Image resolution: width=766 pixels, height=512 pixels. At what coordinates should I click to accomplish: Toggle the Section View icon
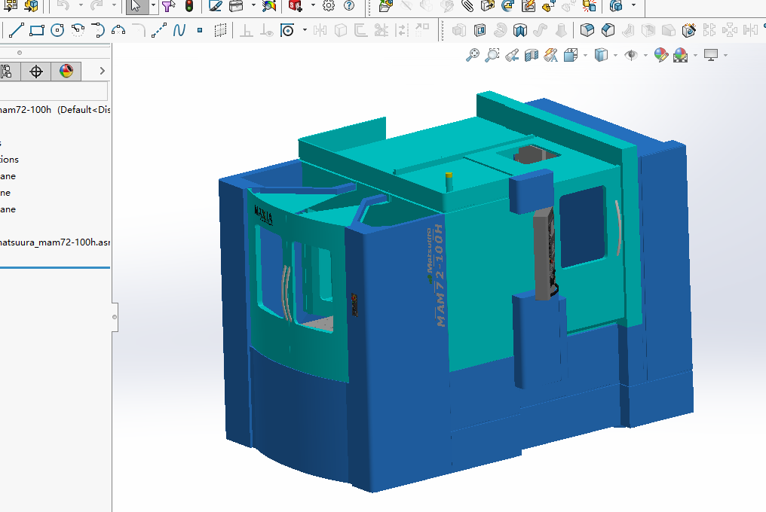point(531,56)
